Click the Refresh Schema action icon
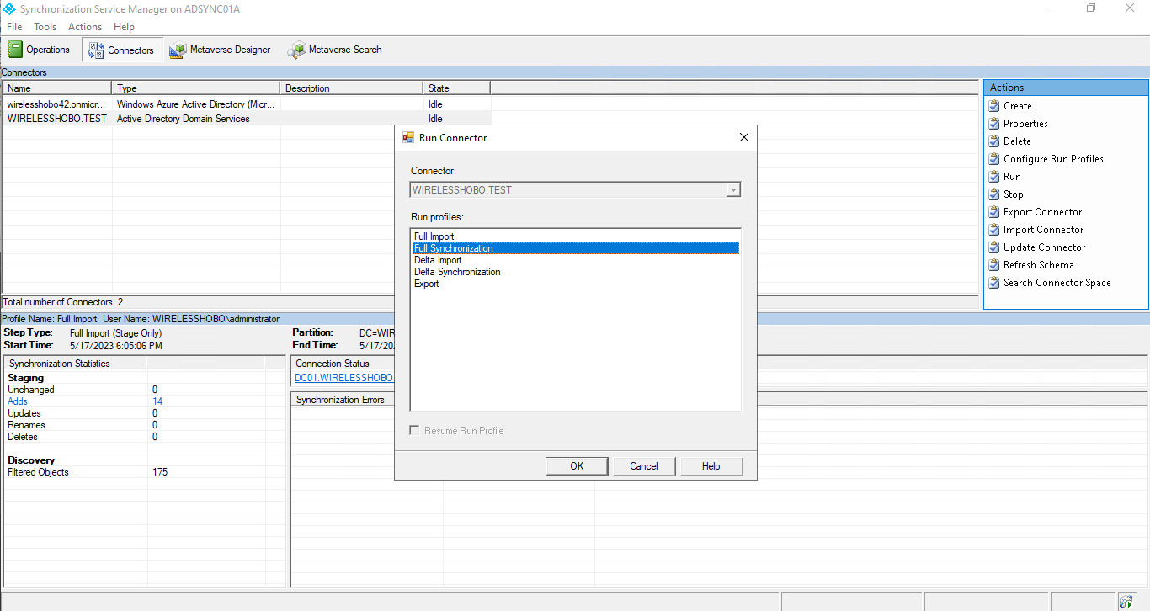The width and height of the screenshot is (1150, 611). pos(994,265)
